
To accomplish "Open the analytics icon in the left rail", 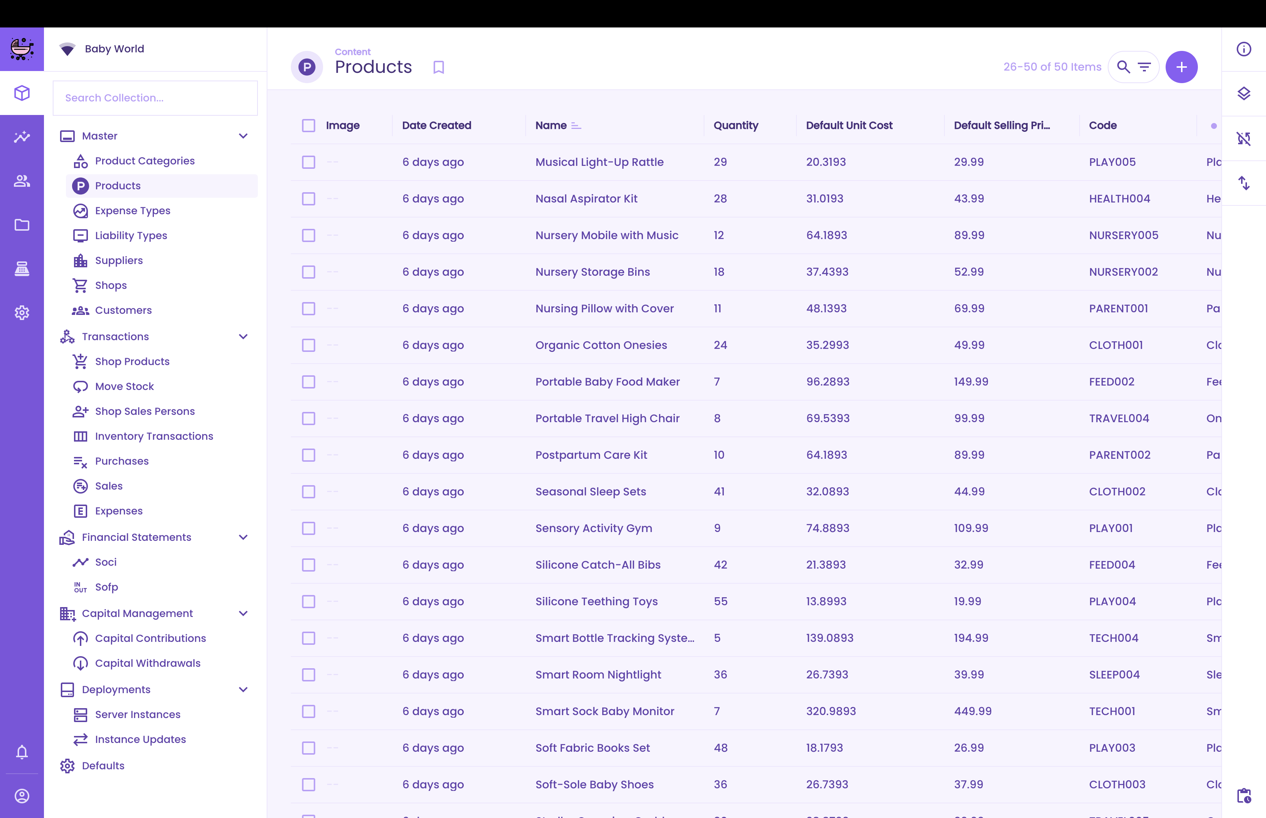I will coord(22,137).
